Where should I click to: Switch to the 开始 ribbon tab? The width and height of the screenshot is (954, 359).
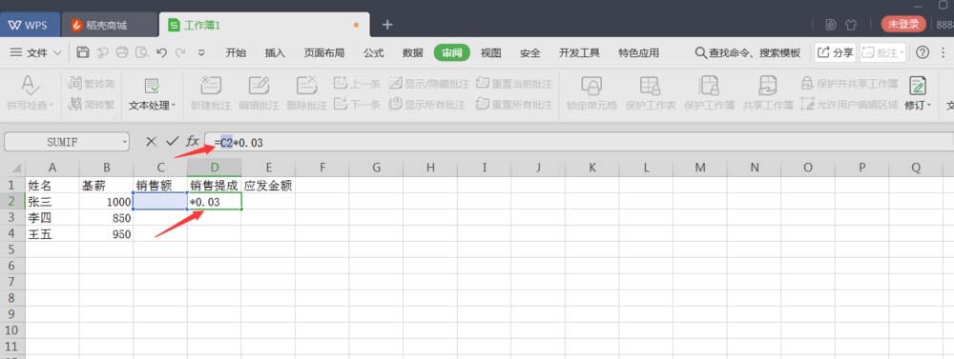[236, 52]
